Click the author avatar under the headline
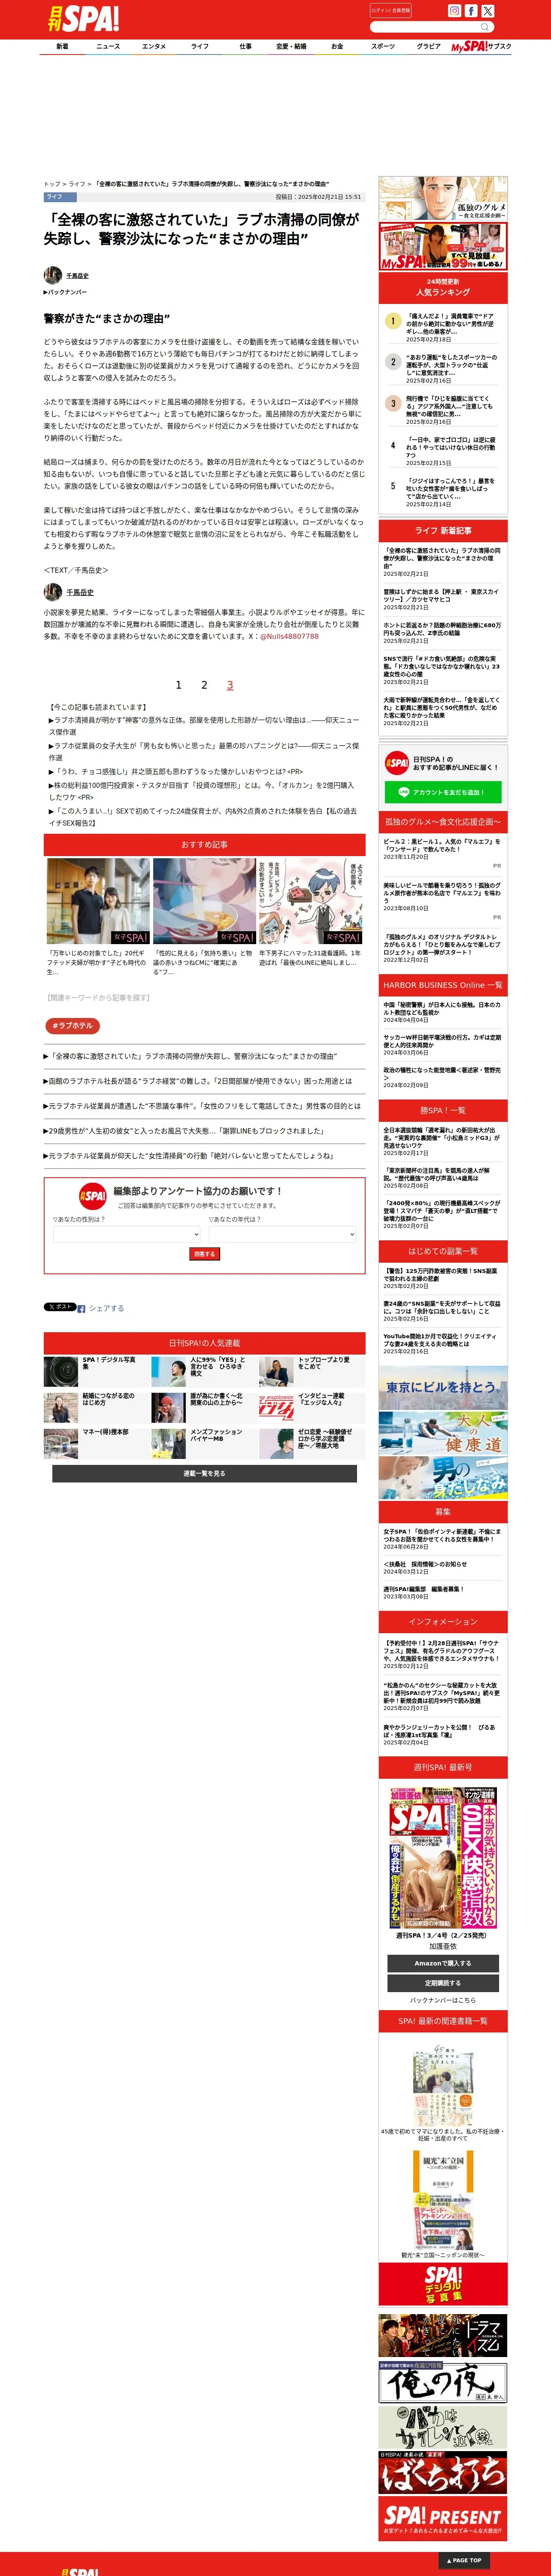The image size is (551, 2576). tap(53, 275)
